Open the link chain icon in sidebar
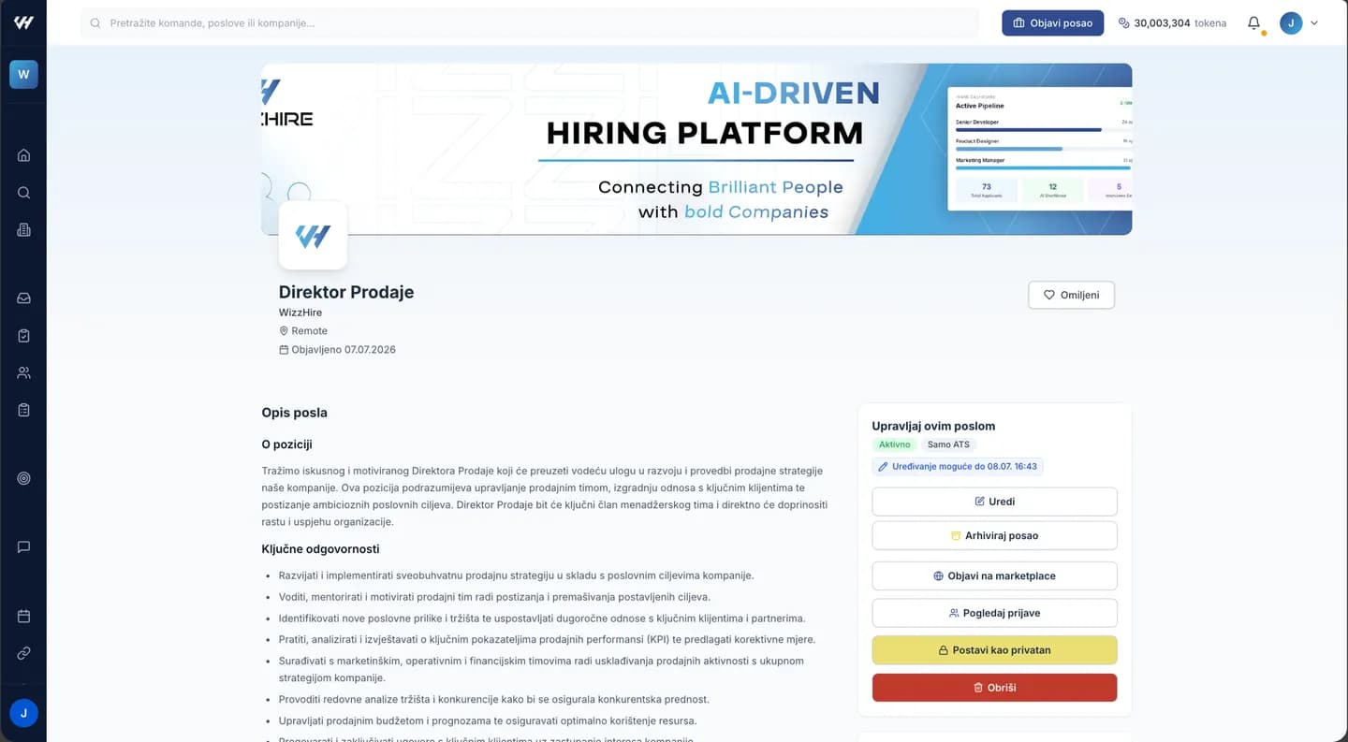This screenshot has width=1348, height=742. tap(23, 653)
